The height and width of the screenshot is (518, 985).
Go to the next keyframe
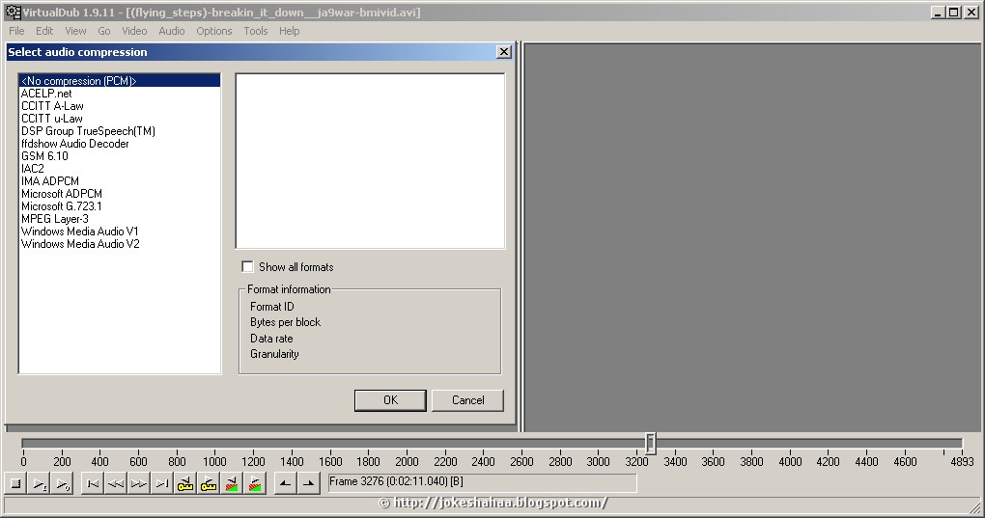[209, 483]
